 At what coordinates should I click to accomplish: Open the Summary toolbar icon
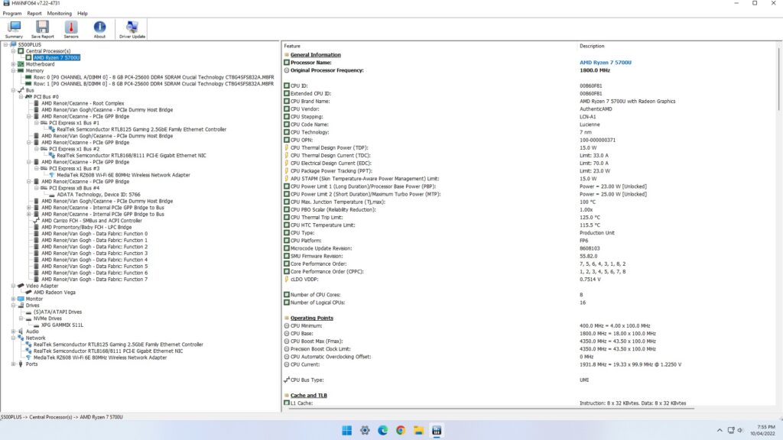click(14, 29)
